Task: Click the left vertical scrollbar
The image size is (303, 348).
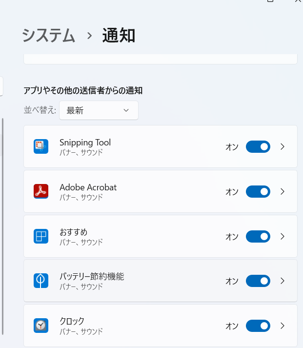Action: [x=3, y=225]
